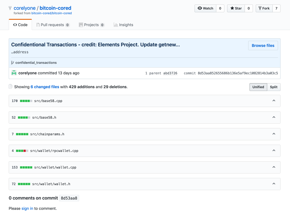
Task: Click the Watch button
Action: click(205, 8)
